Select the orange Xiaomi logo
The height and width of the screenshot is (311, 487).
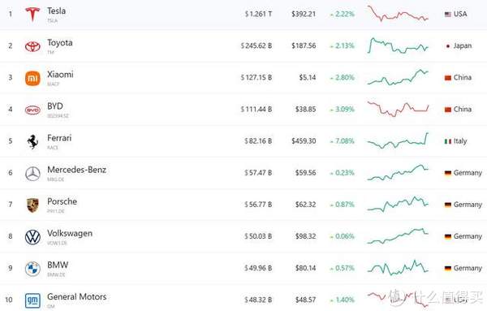coord(32,78)
